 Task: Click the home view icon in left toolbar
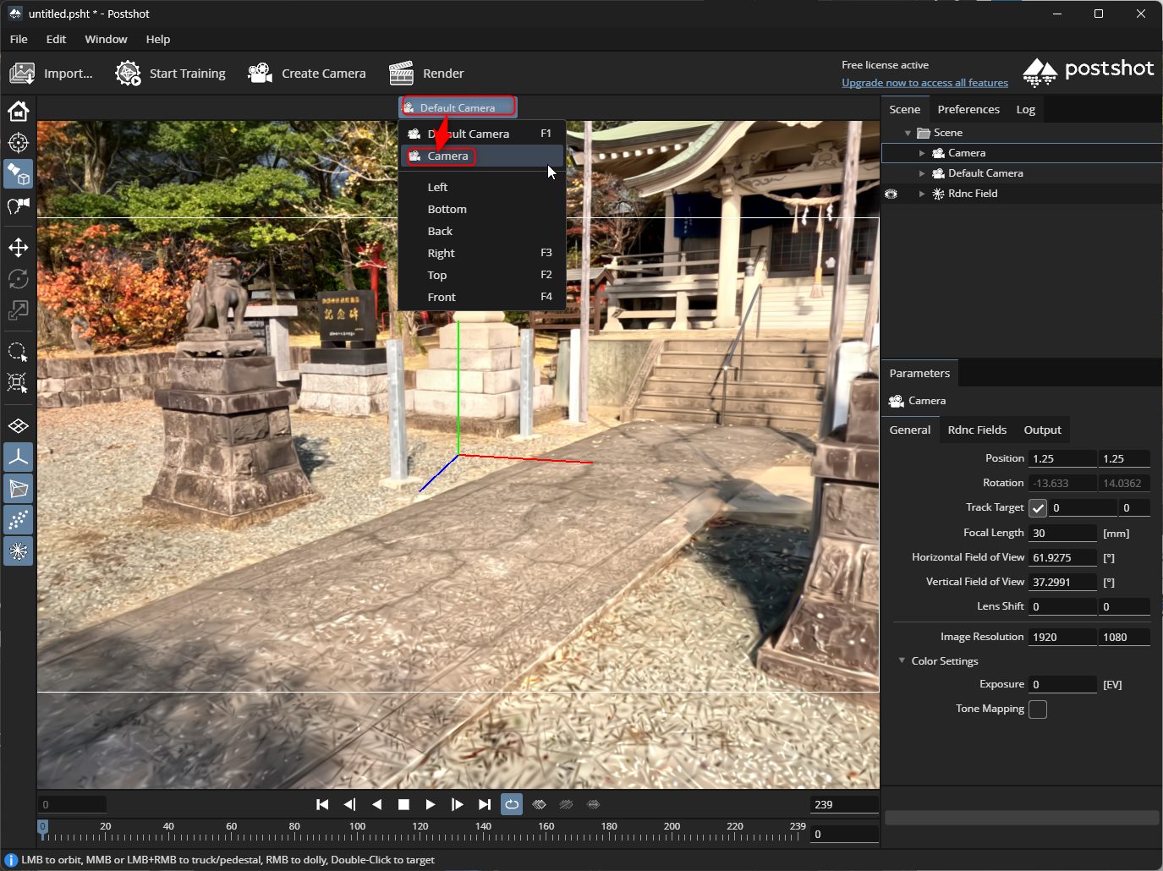click(18, 111)
